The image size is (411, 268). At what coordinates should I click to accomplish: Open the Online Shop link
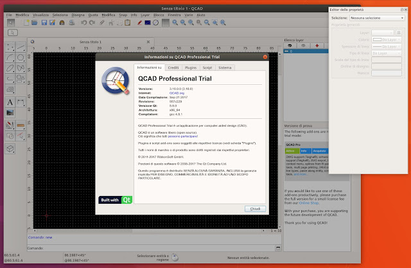[x=309, y=203]
